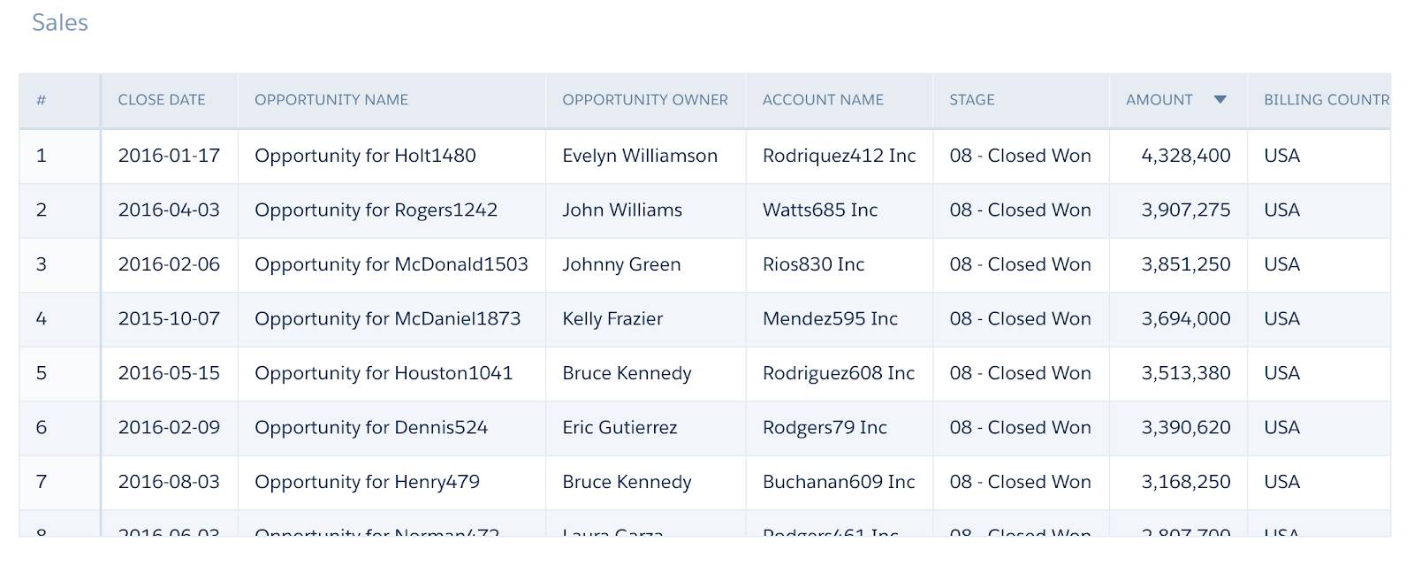Screen dimensions: 1414x565
Task: Click owner Eric Gutierrez
Action: click(x=620, y=428)
